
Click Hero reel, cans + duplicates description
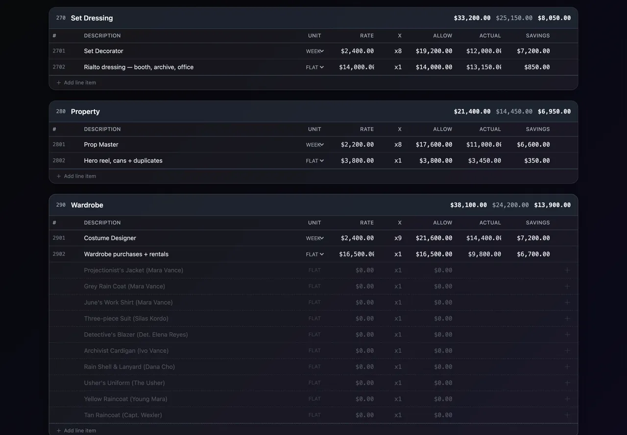click(x=123, y=160)
